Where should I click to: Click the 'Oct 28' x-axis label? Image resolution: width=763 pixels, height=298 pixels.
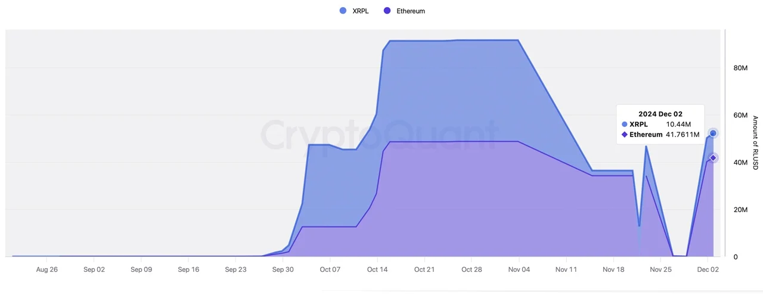click(472, 269)
